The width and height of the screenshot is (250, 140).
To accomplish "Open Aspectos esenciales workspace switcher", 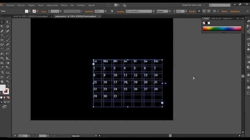I will pos(193,5).
